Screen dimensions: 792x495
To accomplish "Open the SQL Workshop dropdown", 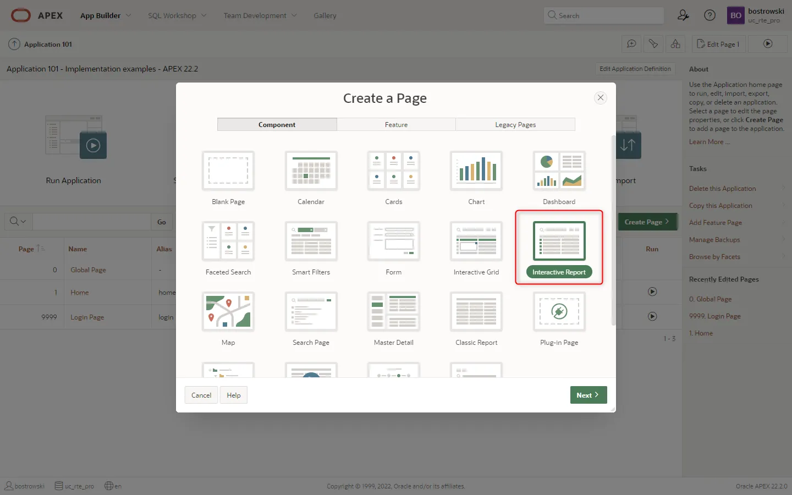I will pyautogui.click(x=177, y=15).
